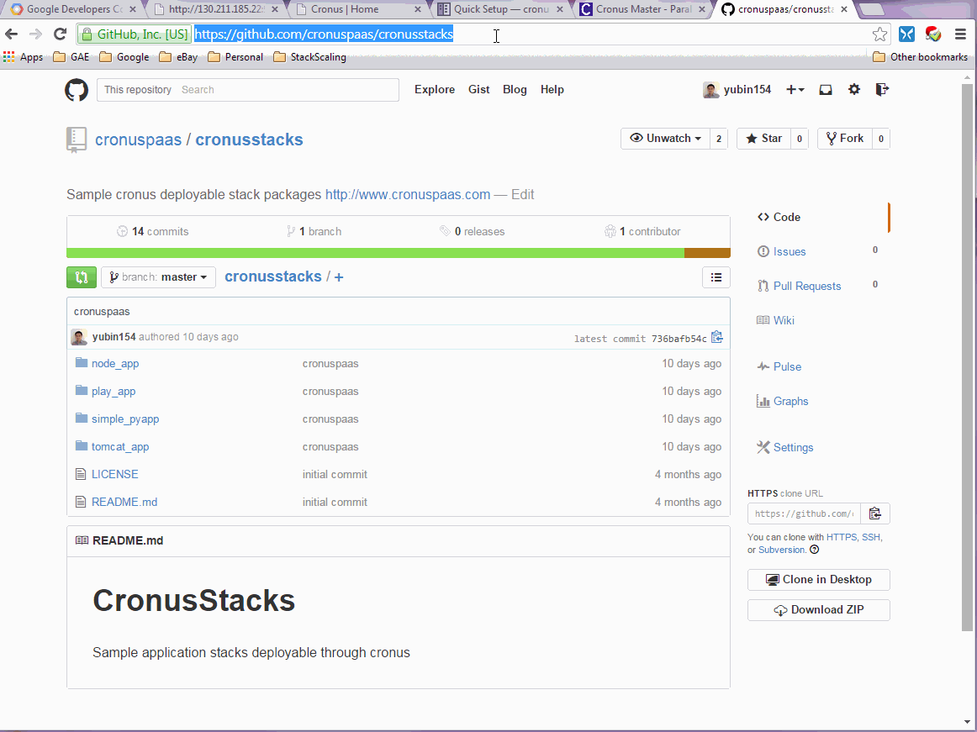
Task: Open the notifications inbox icon
Action: pyautogui.click(x=826, y=90)
